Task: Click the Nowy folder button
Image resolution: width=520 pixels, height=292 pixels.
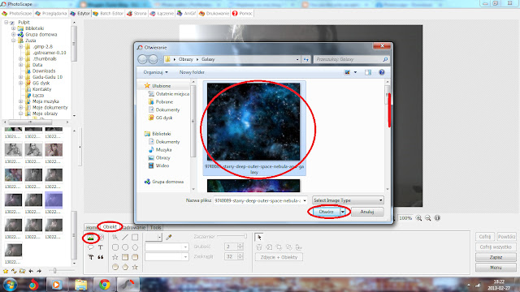Action: 192,72
